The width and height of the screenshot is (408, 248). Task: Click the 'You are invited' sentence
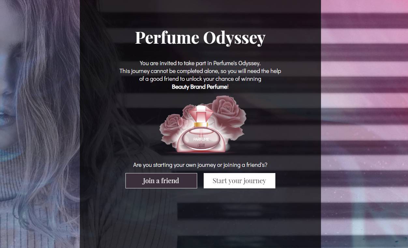(x=200, y=63)
